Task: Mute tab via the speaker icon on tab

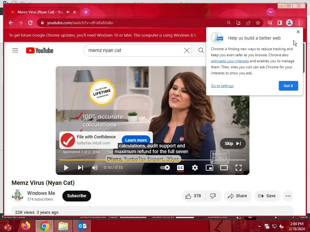Action: pyautogui.click(x=68, y=12)
